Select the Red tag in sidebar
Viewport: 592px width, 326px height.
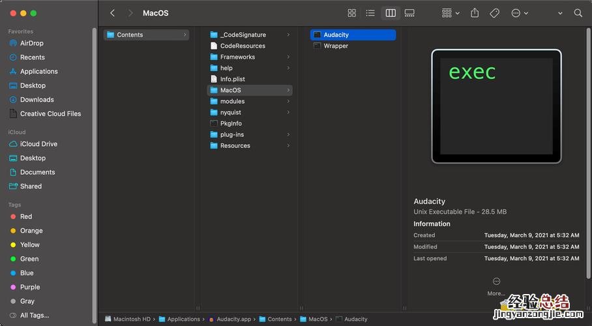coord(26,216)
